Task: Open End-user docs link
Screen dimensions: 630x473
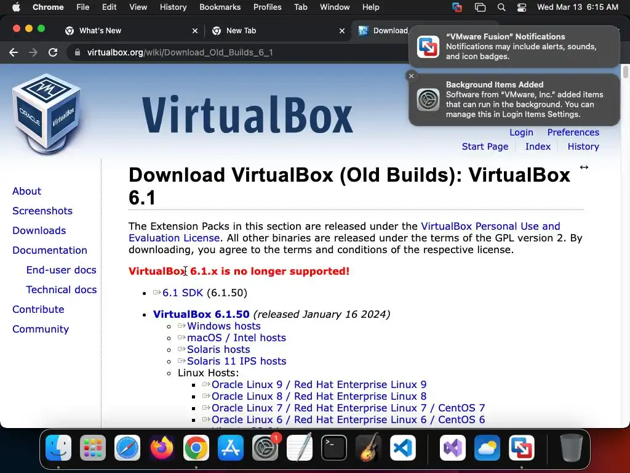Action: 61,270
